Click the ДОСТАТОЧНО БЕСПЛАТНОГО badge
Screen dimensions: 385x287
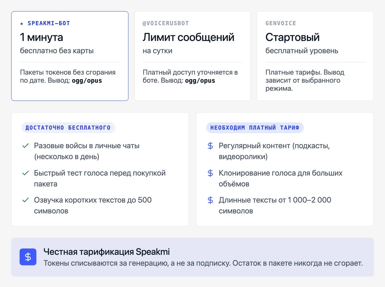click(68, 128)
